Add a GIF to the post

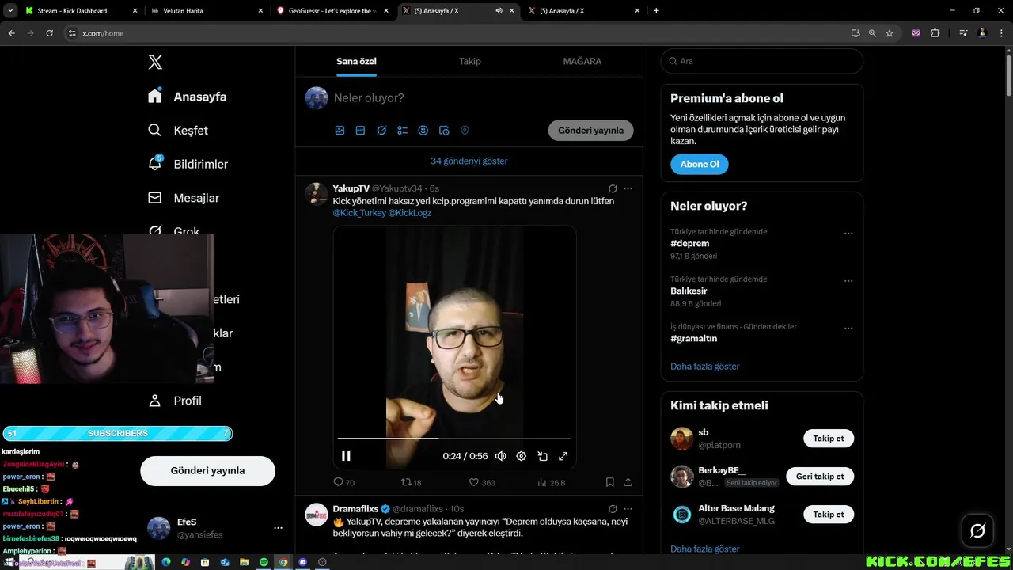(x=360, y=131)
